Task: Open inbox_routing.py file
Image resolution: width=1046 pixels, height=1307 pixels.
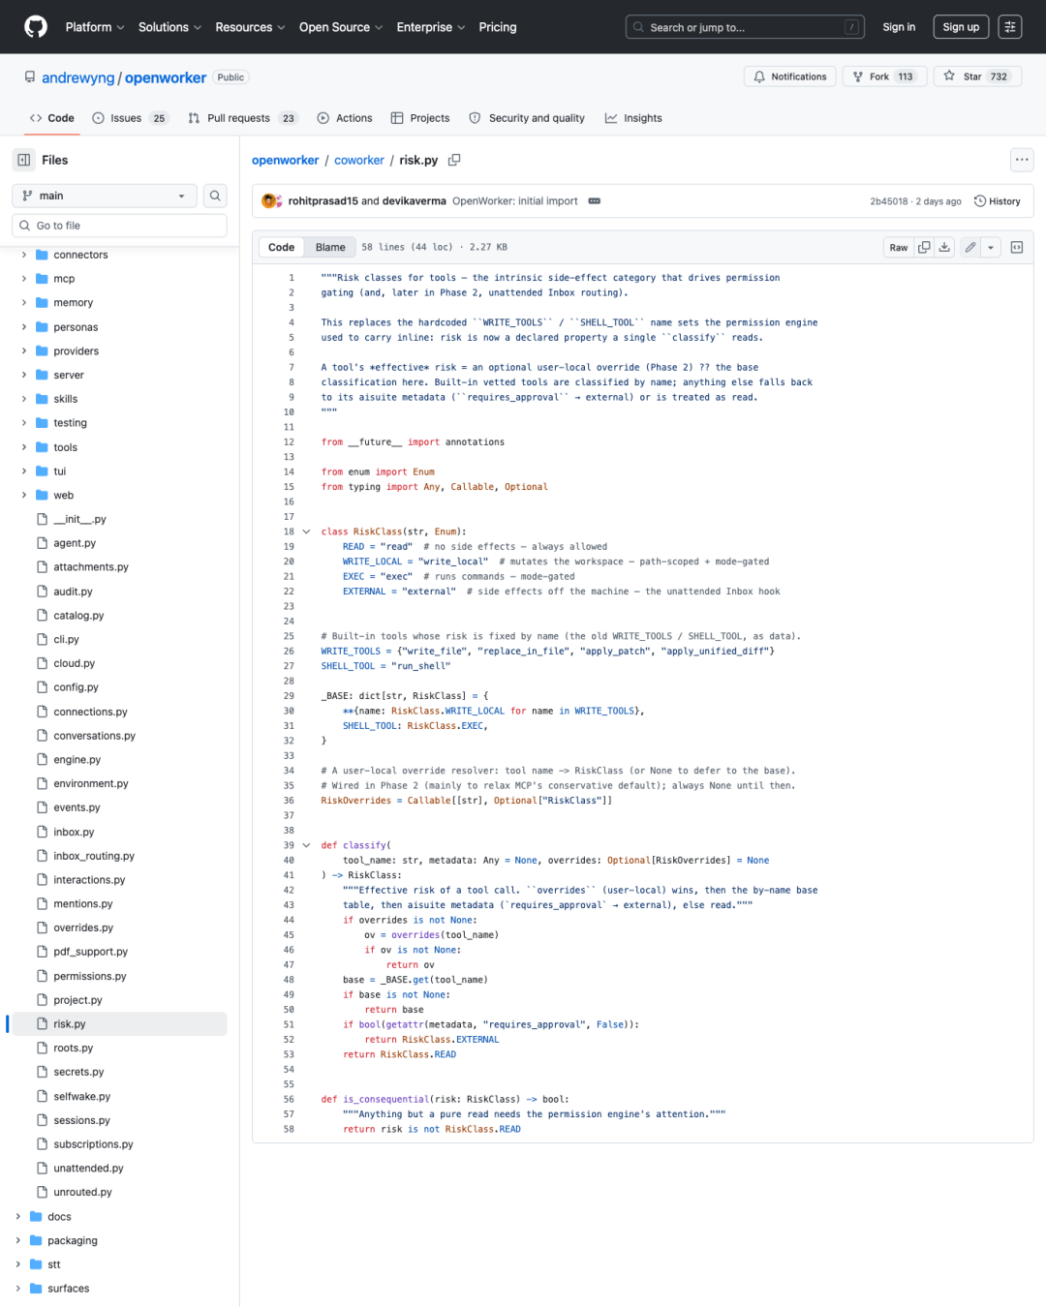Action: coord(94,856)
